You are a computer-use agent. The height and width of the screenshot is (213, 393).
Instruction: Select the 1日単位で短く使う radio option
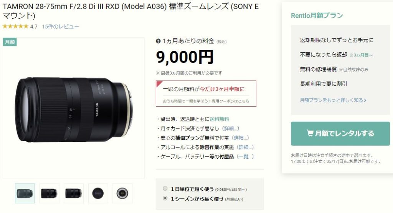165,188
